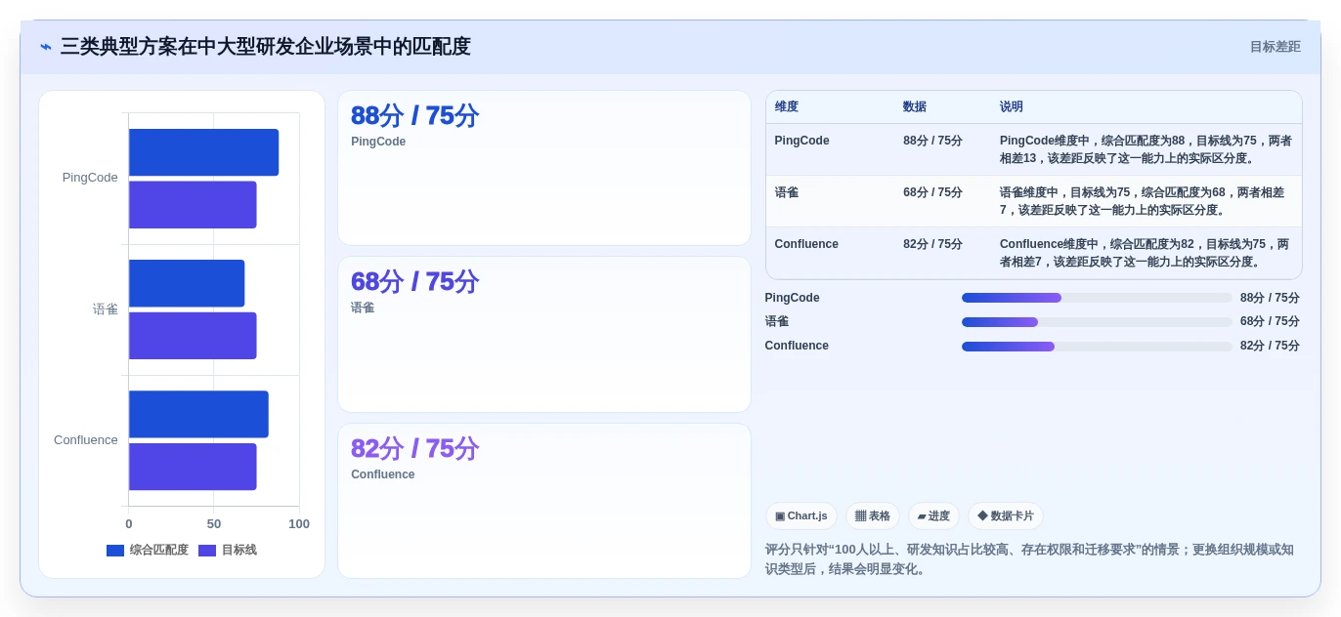Click the footnote text about 评分 scenarios
This screenshot has height=617, width=1341.
pyautogui.click(x=1029, y=559)
